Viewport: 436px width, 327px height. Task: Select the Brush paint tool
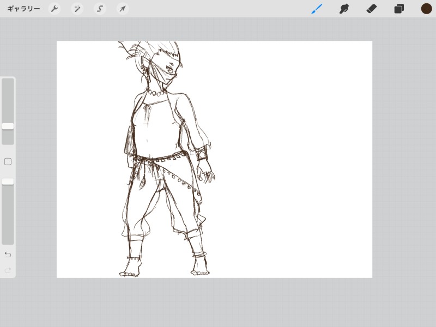click(317, 9)
